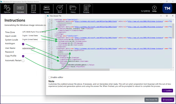Click the CopyProfile XML line
Image resolution: width=176 pixels, height=104 pixels.
pyautogui.click(x=71, y=50)
